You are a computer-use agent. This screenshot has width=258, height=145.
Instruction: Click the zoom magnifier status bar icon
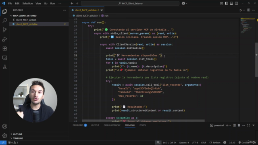point(158,143)
